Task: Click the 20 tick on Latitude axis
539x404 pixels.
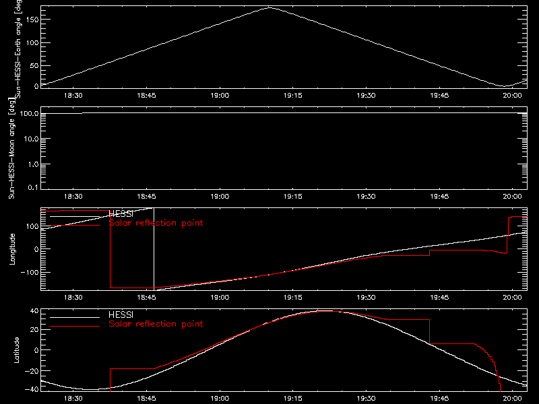Action: pos(34,329)
